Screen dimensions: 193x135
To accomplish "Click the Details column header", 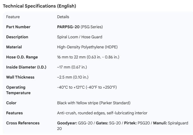I will point(63,17).
